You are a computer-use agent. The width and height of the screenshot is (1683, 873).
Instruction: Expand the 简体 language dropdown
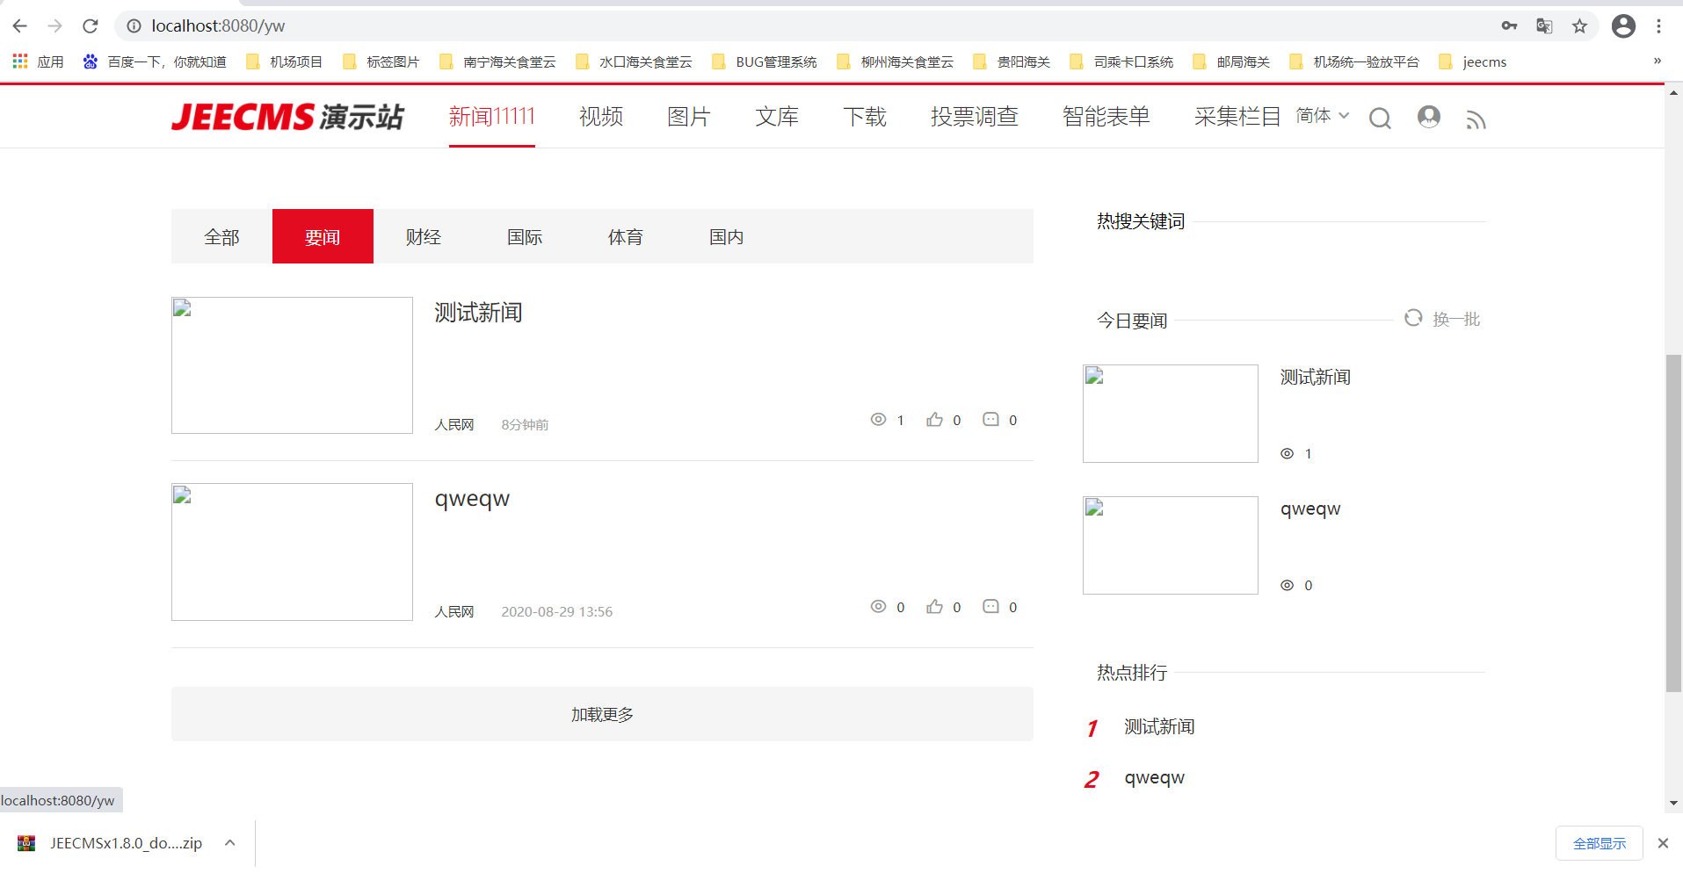click(x=1323, y=116)
